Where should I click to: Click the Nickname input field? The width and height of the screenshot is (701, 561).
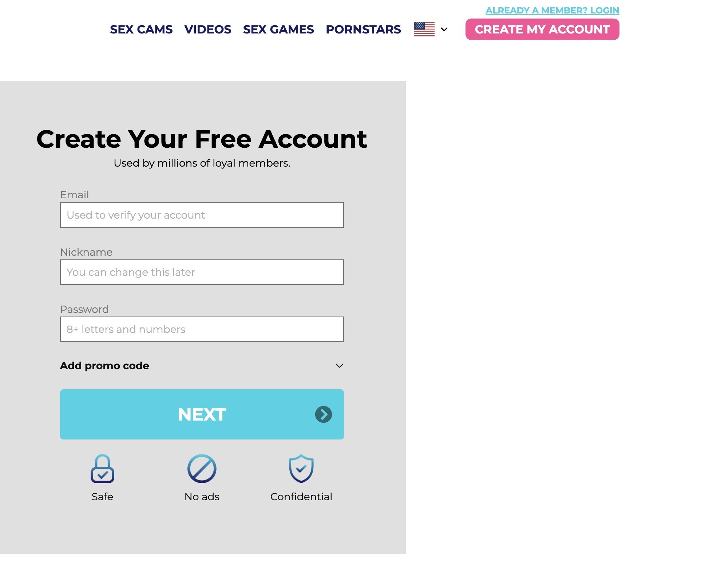[x=202, y=272]
